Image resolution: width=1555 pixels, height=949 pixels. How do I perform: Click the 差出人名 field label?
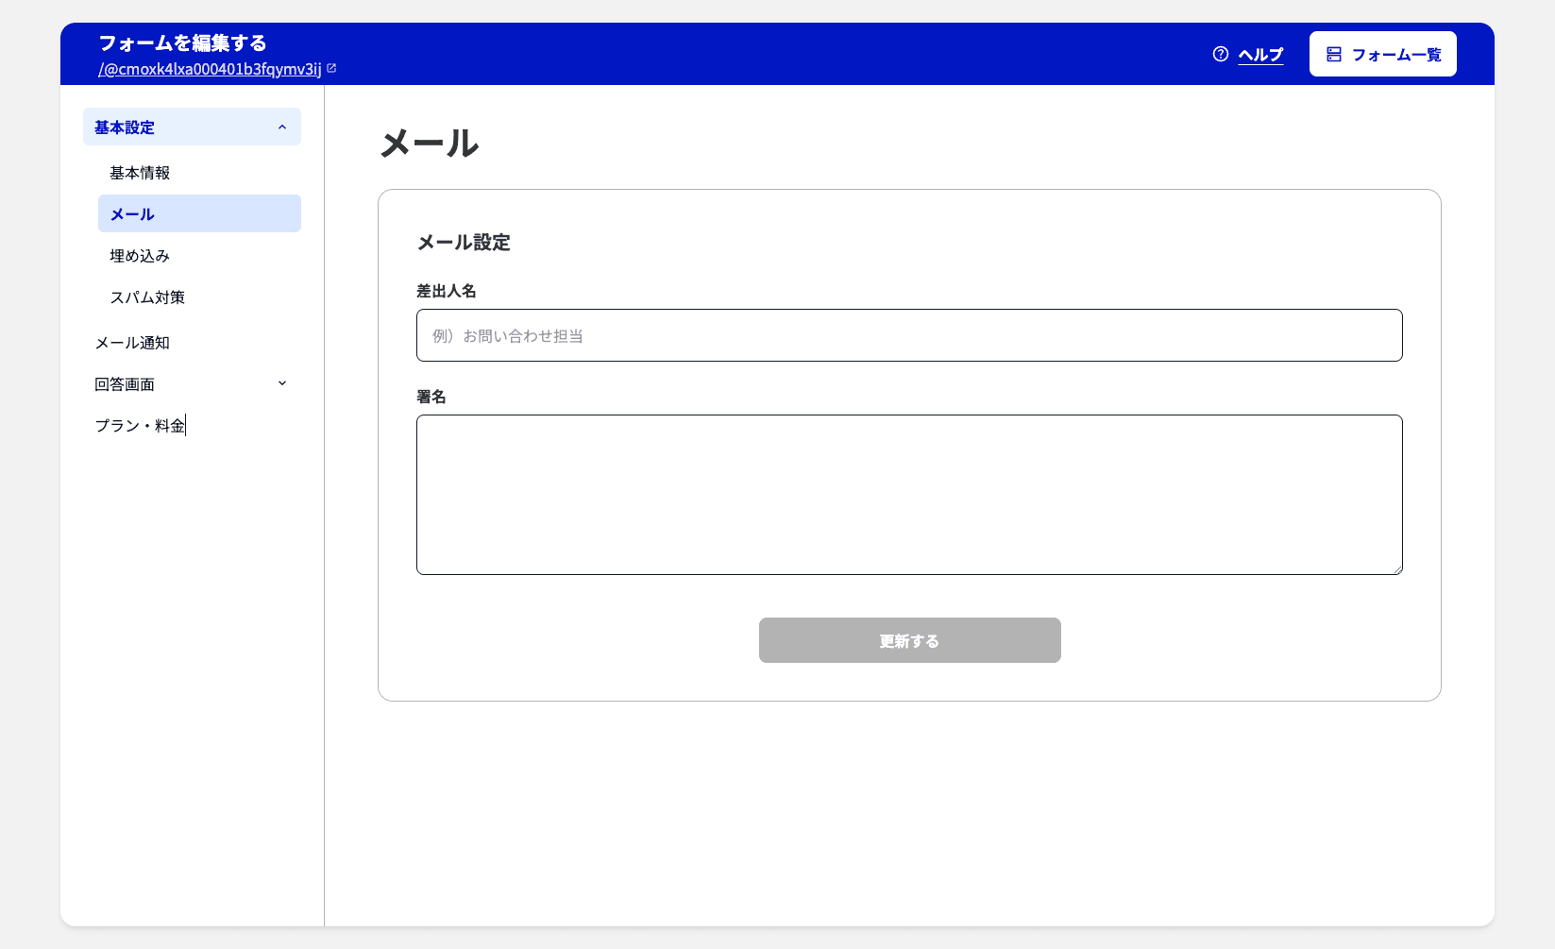(x=447, y=291)
